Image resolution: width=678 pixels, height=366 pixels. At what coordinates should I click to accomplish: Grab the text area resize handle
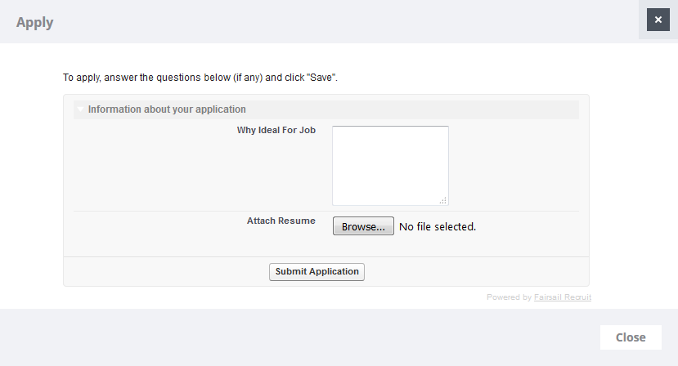click(442, 200)
